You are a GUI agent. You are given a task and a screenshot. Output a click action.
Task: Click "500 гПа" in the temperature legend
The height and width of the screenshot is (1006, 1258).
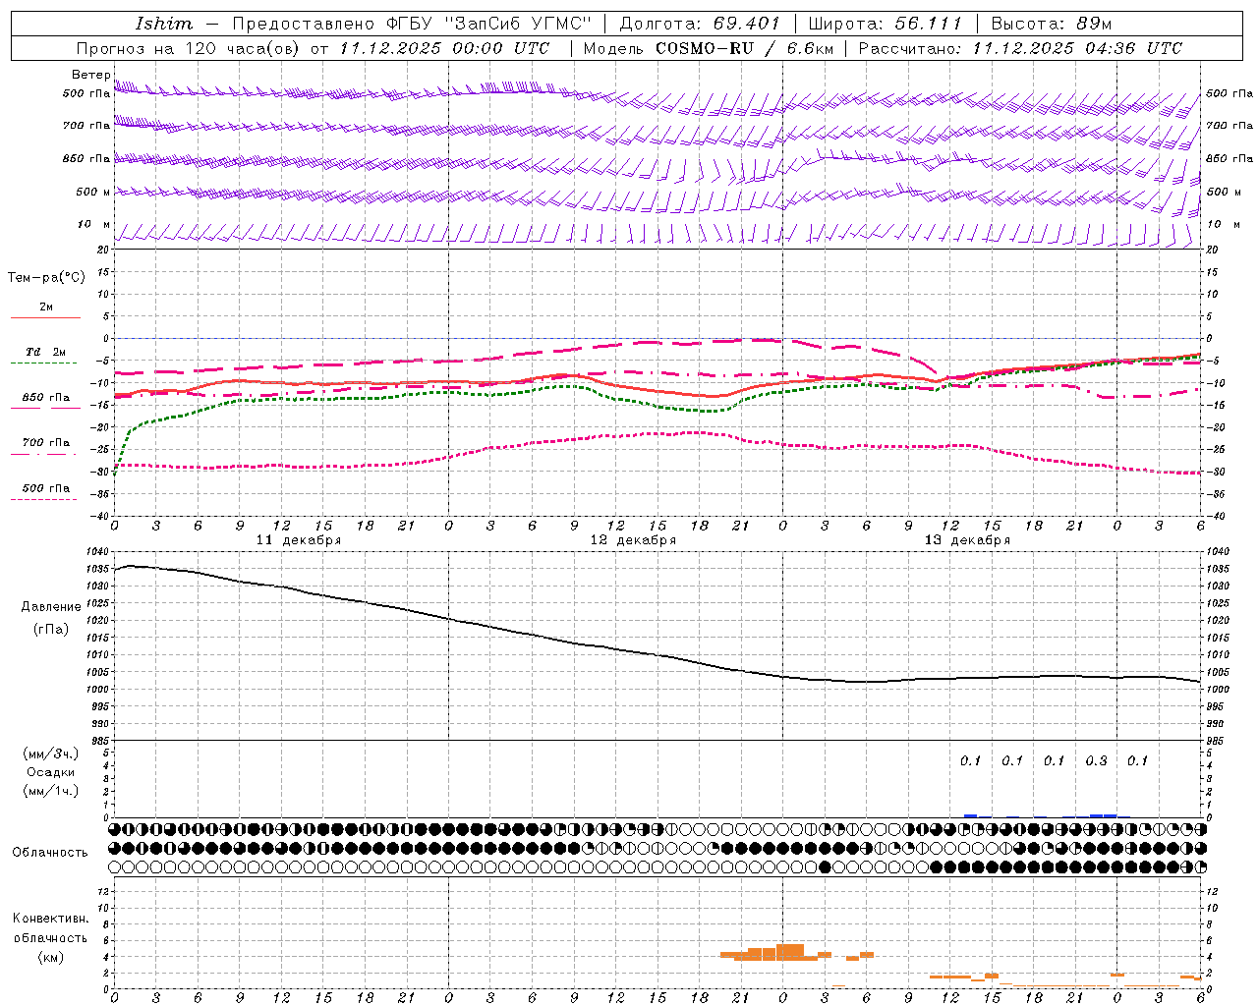click(x=45, y=488)
